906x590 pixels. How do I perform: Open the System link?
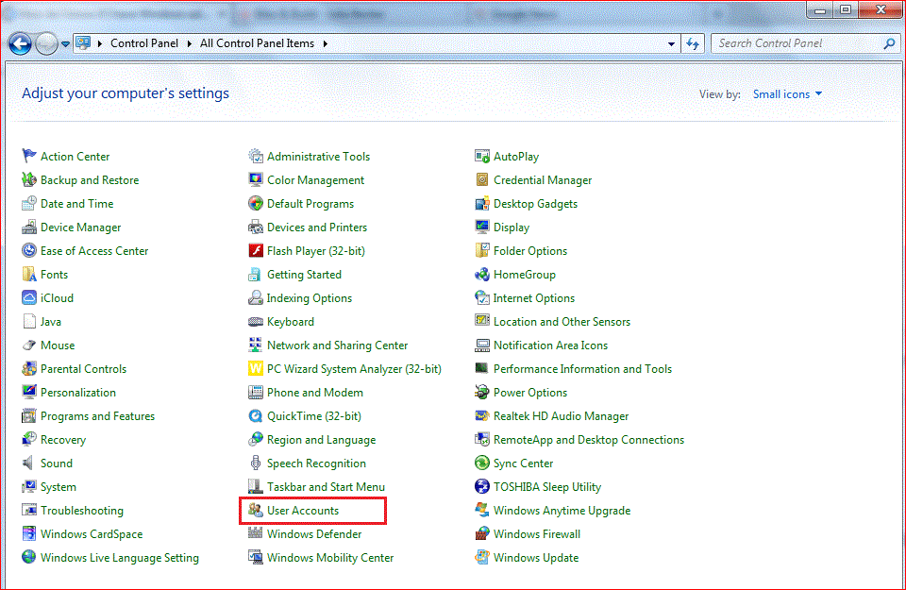58,486
